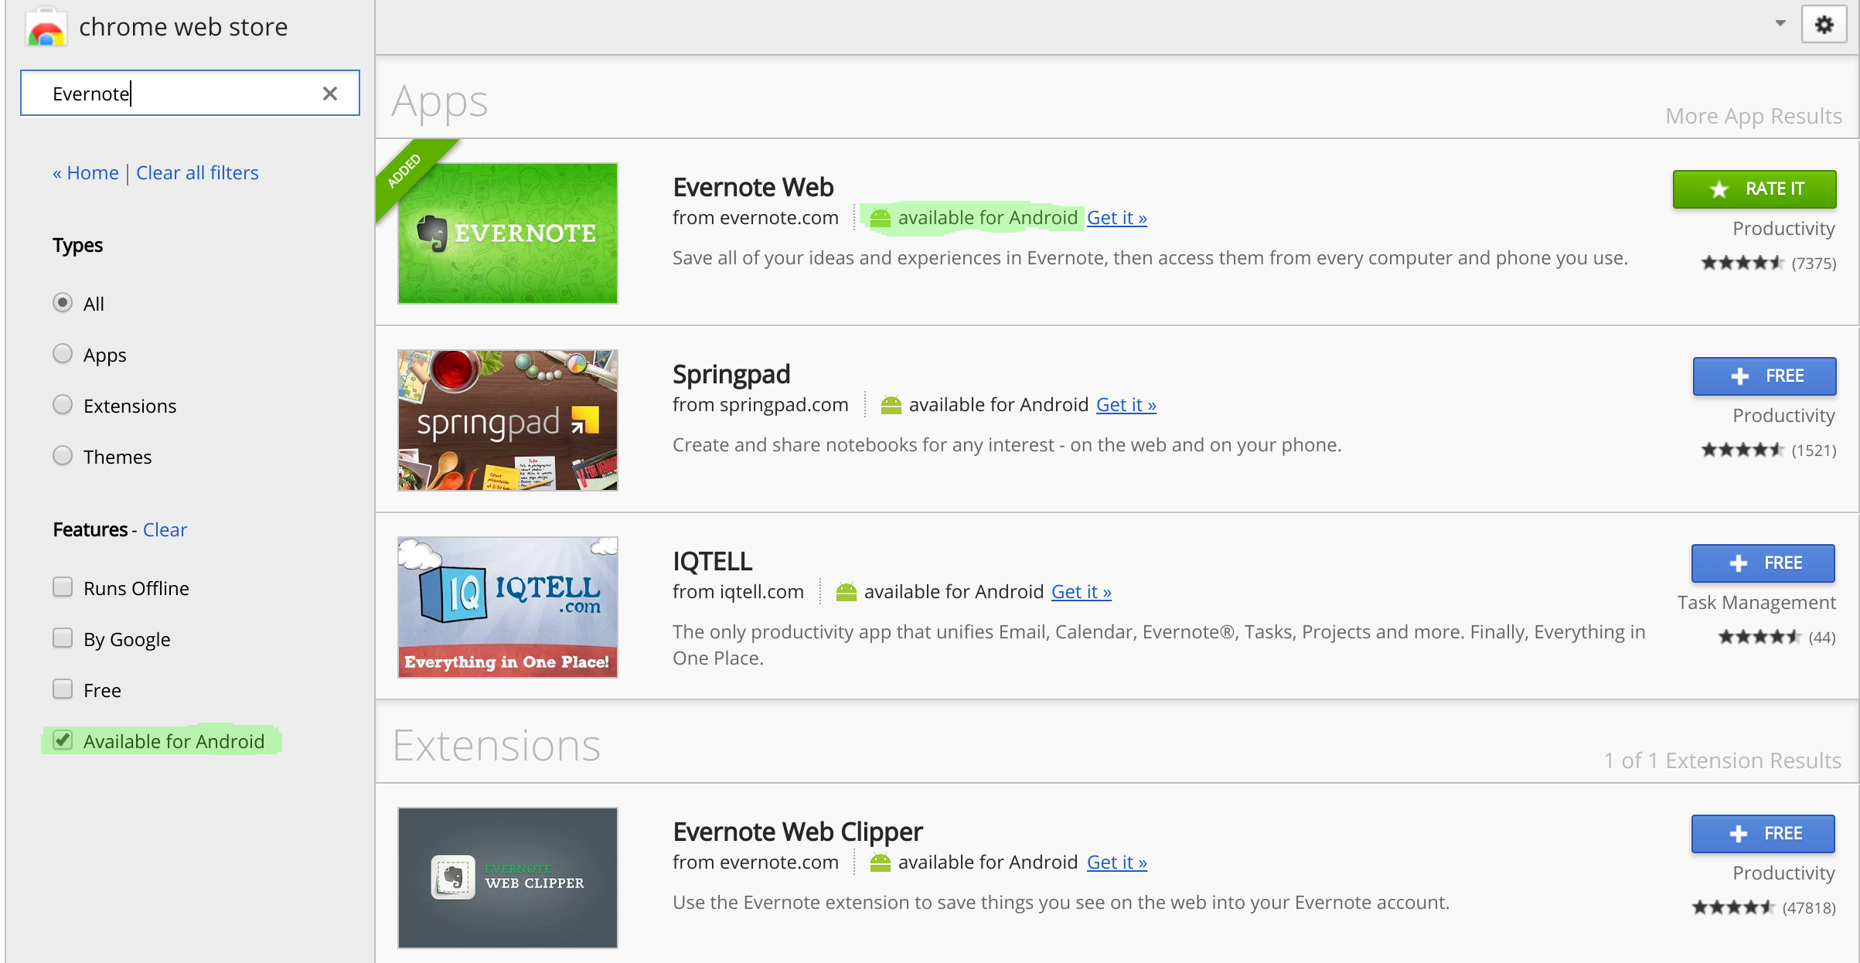Image resolution: width=1860 pixels, height=963 pixels.
Task: Click Android icon in Springpad row
Action: point(891,406)
